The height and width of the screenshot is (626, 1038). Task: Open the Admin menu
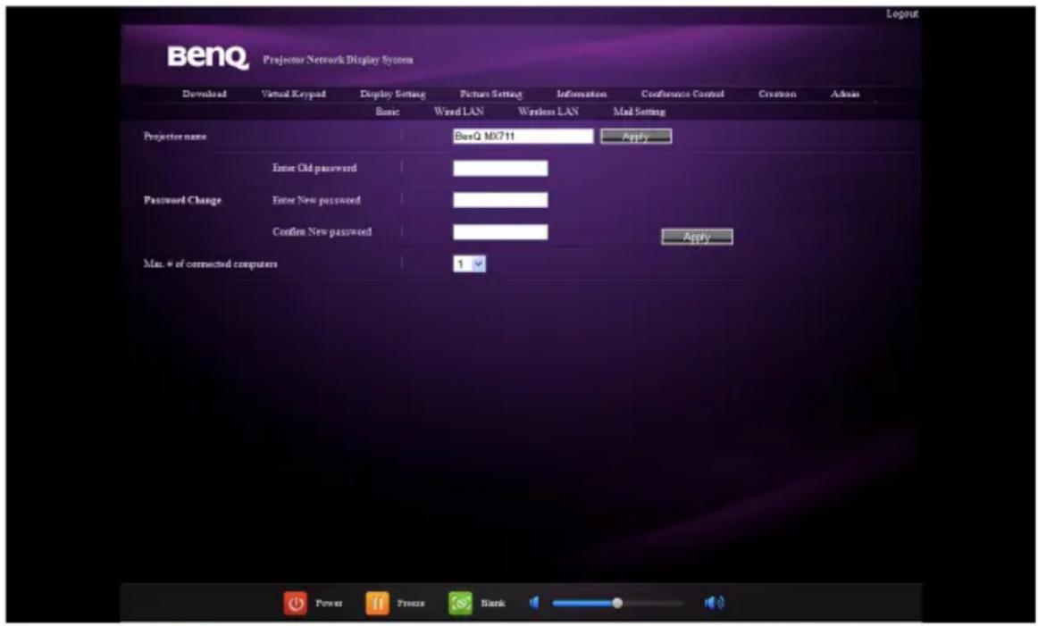click(845, 94)
